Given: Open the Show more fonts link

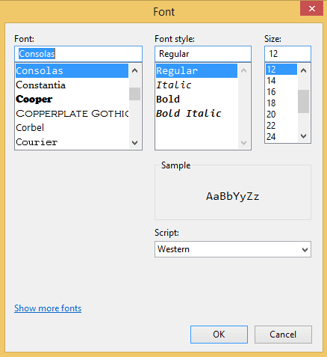Looking at the screenshot, I should pos(48,308).
